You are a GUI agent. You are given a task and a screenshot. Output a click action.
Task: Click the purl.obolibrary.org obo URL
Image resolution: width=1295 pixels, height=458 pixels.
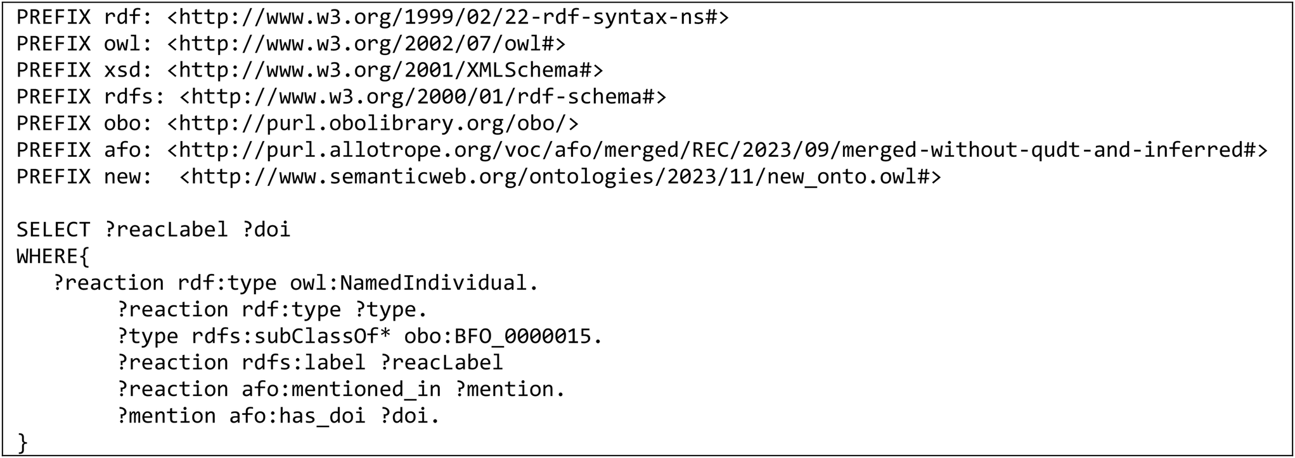(373, 123)
